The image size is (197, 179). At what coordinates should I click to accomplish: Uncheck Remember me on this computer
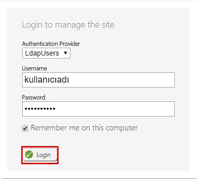[x=25, y=128]
